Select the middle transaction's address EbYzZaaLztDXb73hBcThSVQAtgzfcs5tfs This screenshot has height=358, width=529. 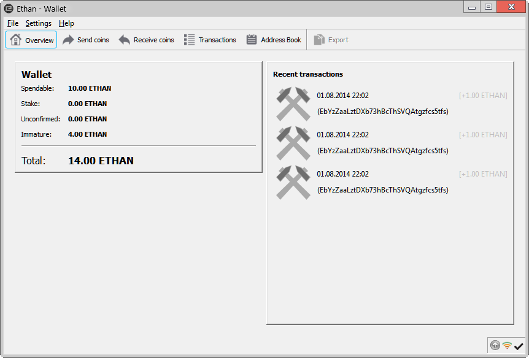pyautogui.click(x=382, y=151)
